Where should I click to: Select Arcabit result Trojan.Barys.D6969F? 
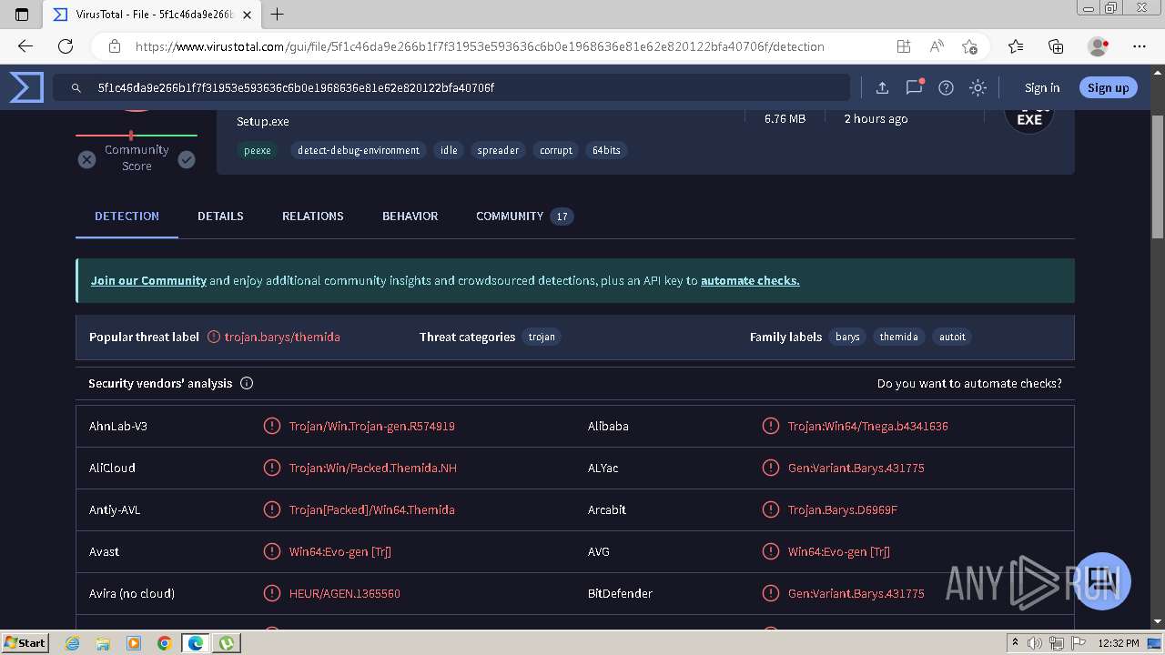click(843, 509)
